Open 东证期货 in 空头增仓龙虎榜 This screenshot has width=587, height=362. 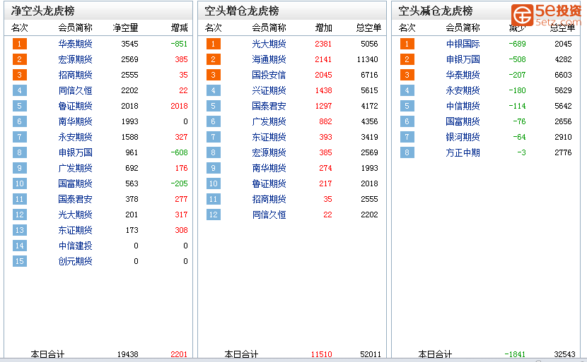tap(269, 137)
